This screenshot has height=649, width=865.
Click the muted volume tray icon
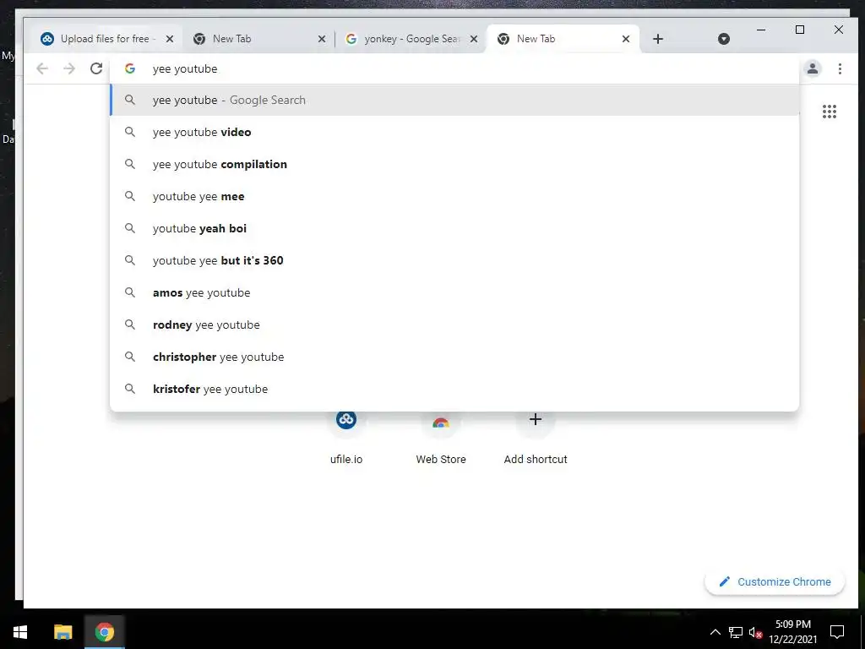[x=755, y=632]
